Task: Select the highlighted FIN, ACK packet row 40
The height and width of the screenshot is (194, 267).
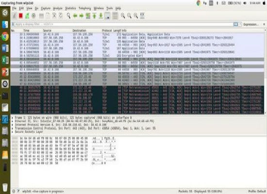Action: click(137, 59)
